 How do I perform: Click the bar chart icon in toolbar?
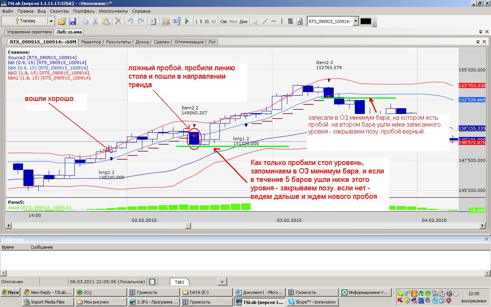tap(166, 21)
